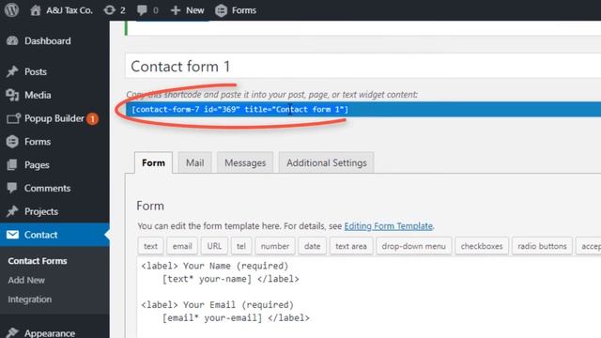Click the Popup Builder notification badge

92,119
